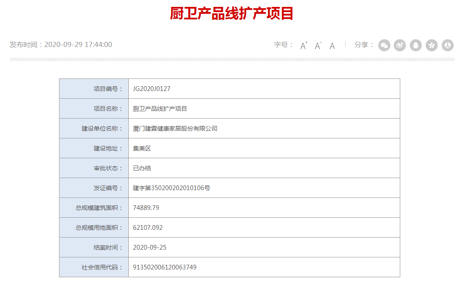Increase font size with A+ icon
The height and width of the screenshot is (285, 458).
[304, 45]
